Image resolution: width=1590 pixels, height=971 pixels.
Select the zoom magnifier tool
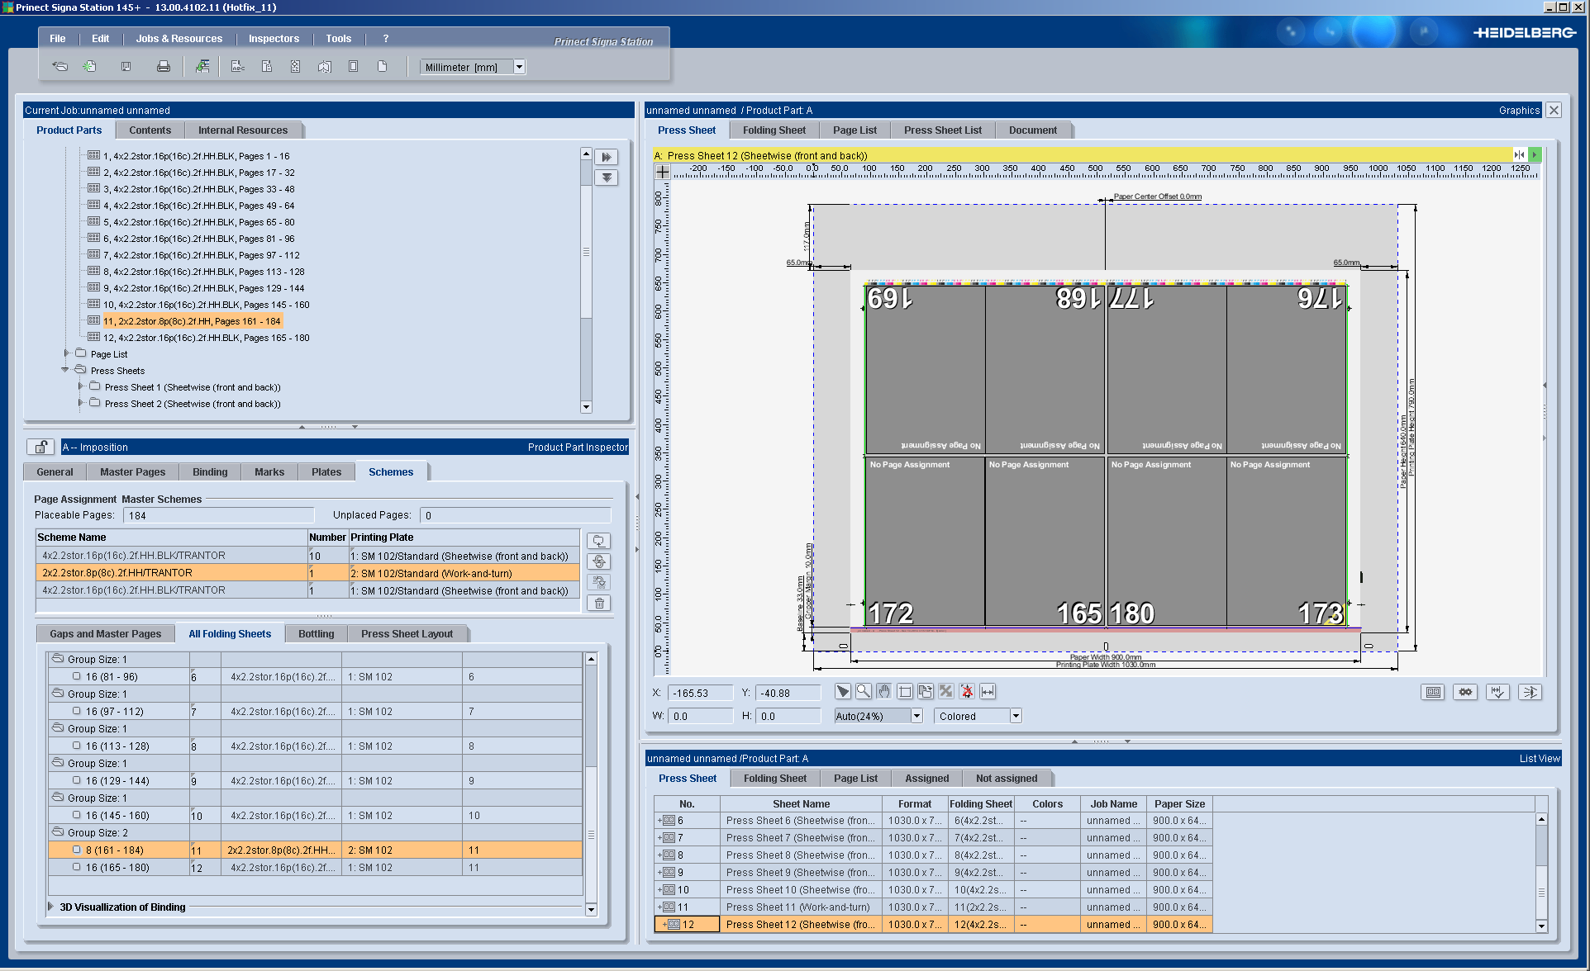click(x=864, y=692)
